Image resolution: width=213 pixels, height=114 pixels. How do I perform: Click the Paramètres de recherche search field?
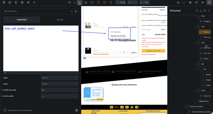click(41, 110)
